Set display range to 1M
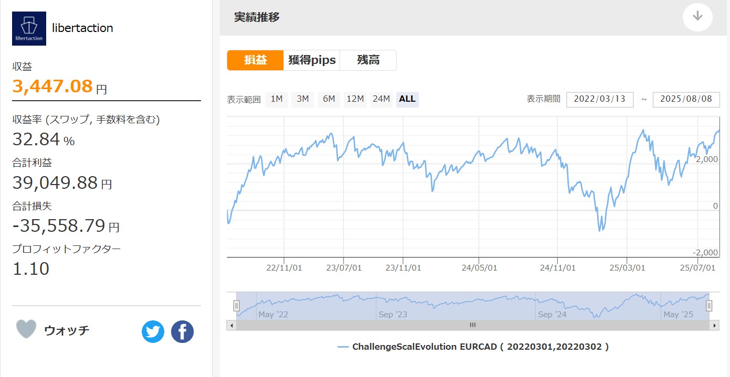 pyautogui.click(x=277, y=99)
